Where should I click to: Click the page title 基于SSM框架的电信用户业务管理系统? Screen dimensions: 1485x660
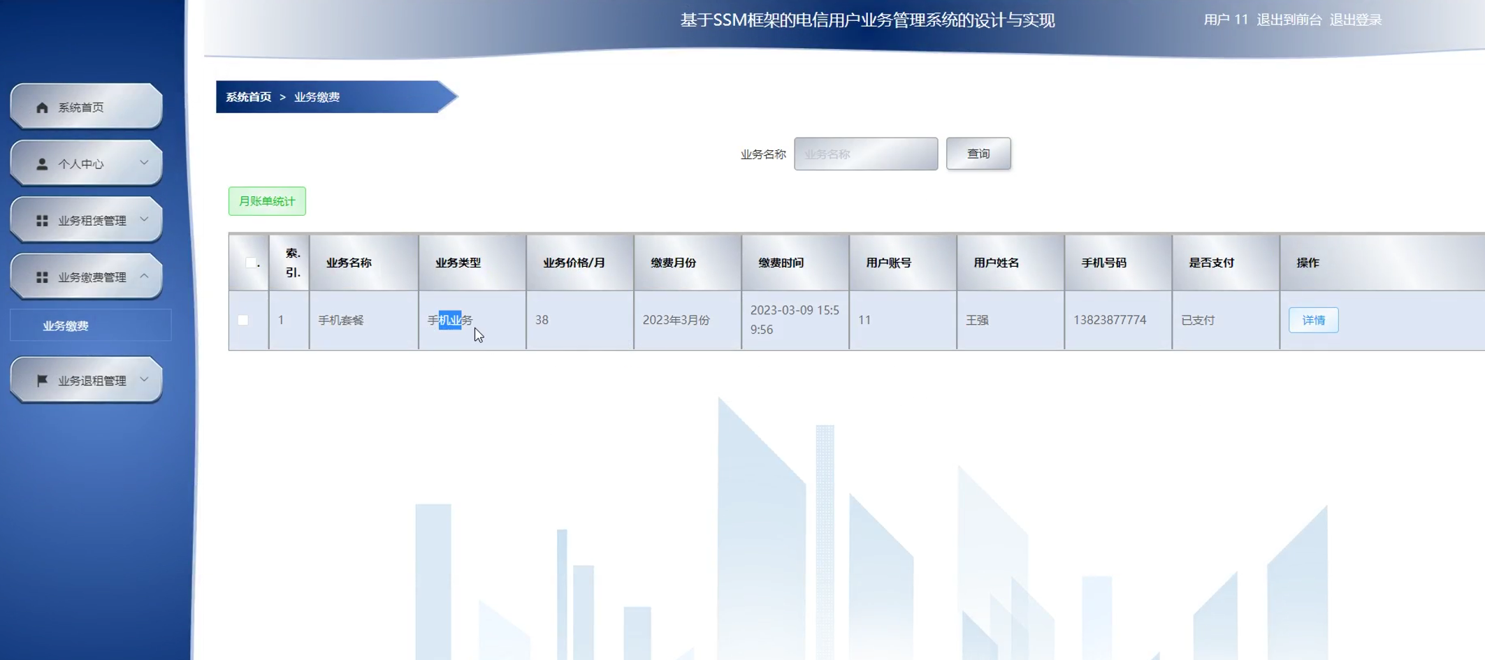867,20
